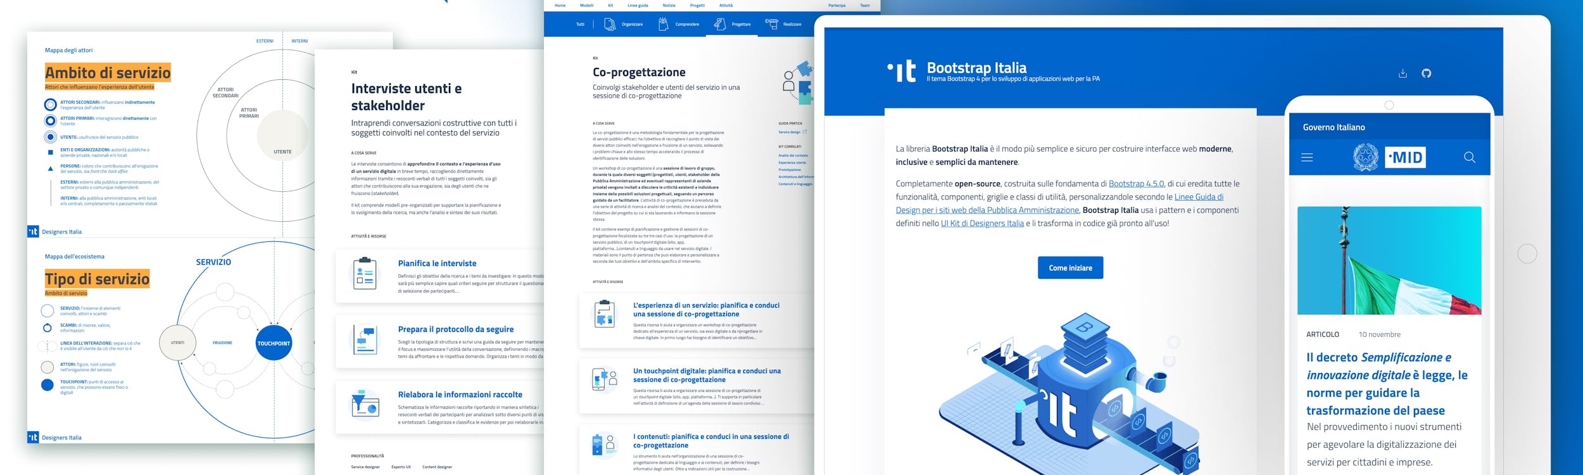Open the hamburger menu in the mobile preview

[x=1307, y=157]
